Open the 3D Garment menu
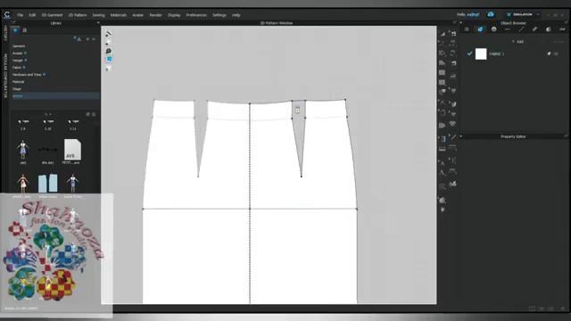 (x=52, y=15)
